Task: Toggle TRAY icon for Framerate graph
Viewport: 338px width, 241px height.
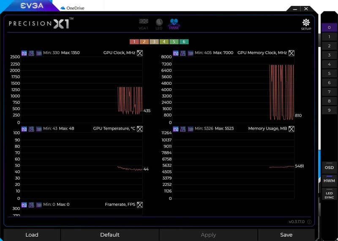Action: tap(39, 205)
